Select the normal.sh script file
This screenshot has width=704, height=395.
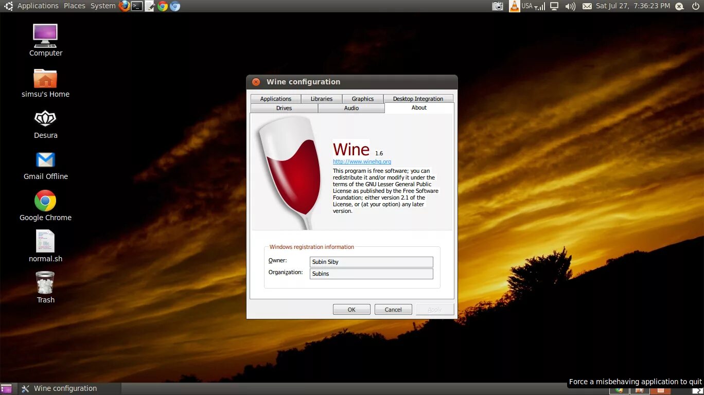coord(45,246)
